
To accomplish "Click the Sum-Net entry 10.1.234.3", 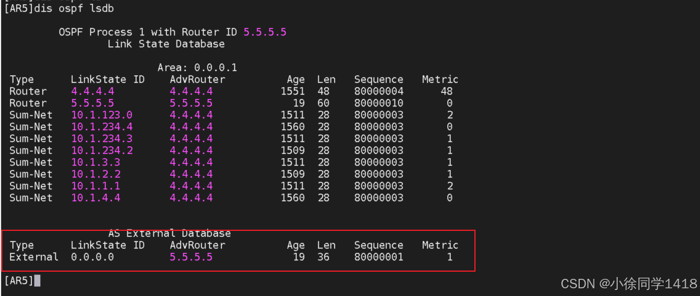I will point(101,139).
